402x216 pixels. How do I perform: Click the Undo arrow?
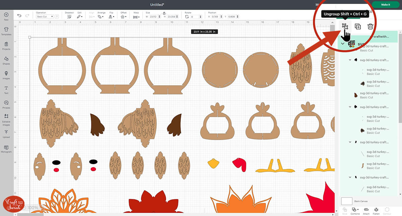19,16
